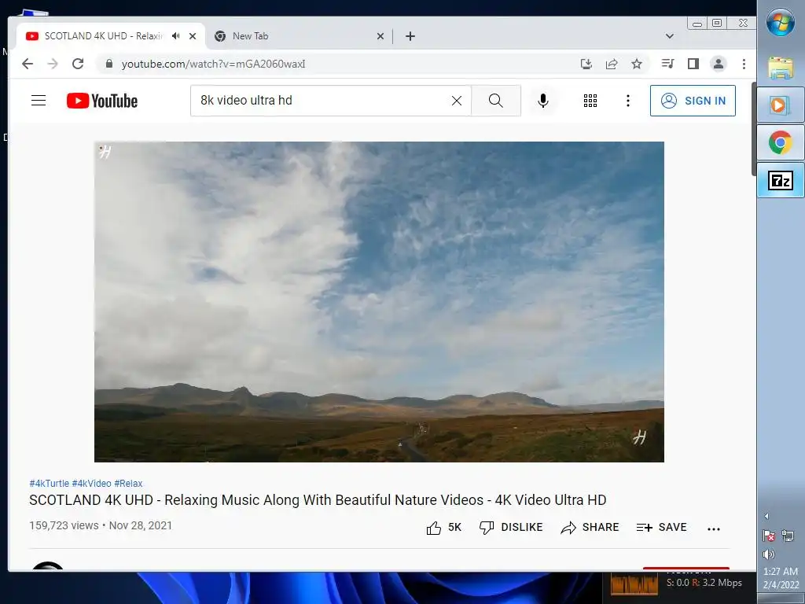805x604 pixels.
Task: Click the video title text
Action: (318, 500)
